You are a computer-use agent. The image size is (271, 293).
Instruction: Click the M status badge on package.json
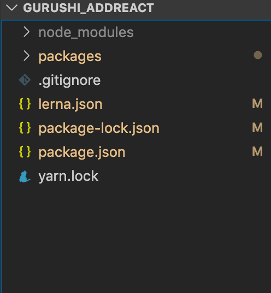point(257,151)
